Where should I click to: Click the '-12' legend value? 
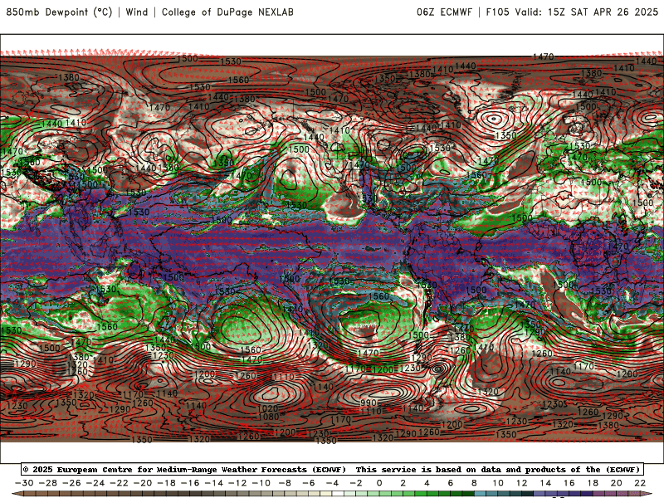point(237,483)
